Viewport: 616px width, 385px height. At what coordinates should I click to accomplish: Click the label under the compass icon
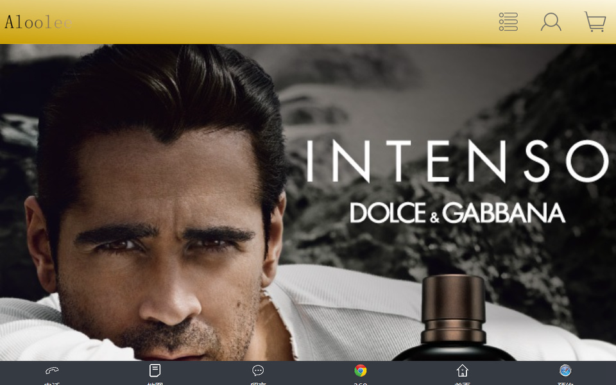click(x=565, y=383)
